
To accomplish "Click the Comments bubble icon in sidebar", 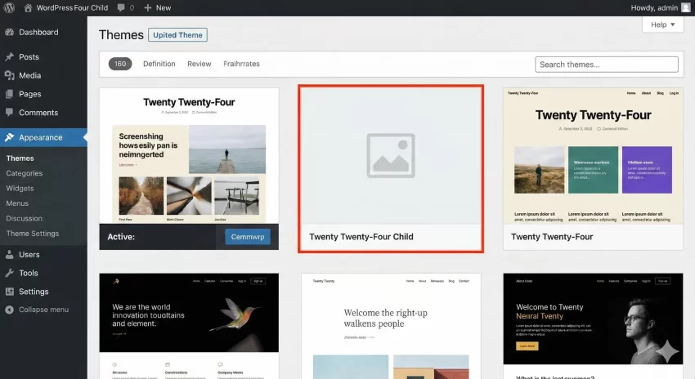I will click(x=9, y=112).
